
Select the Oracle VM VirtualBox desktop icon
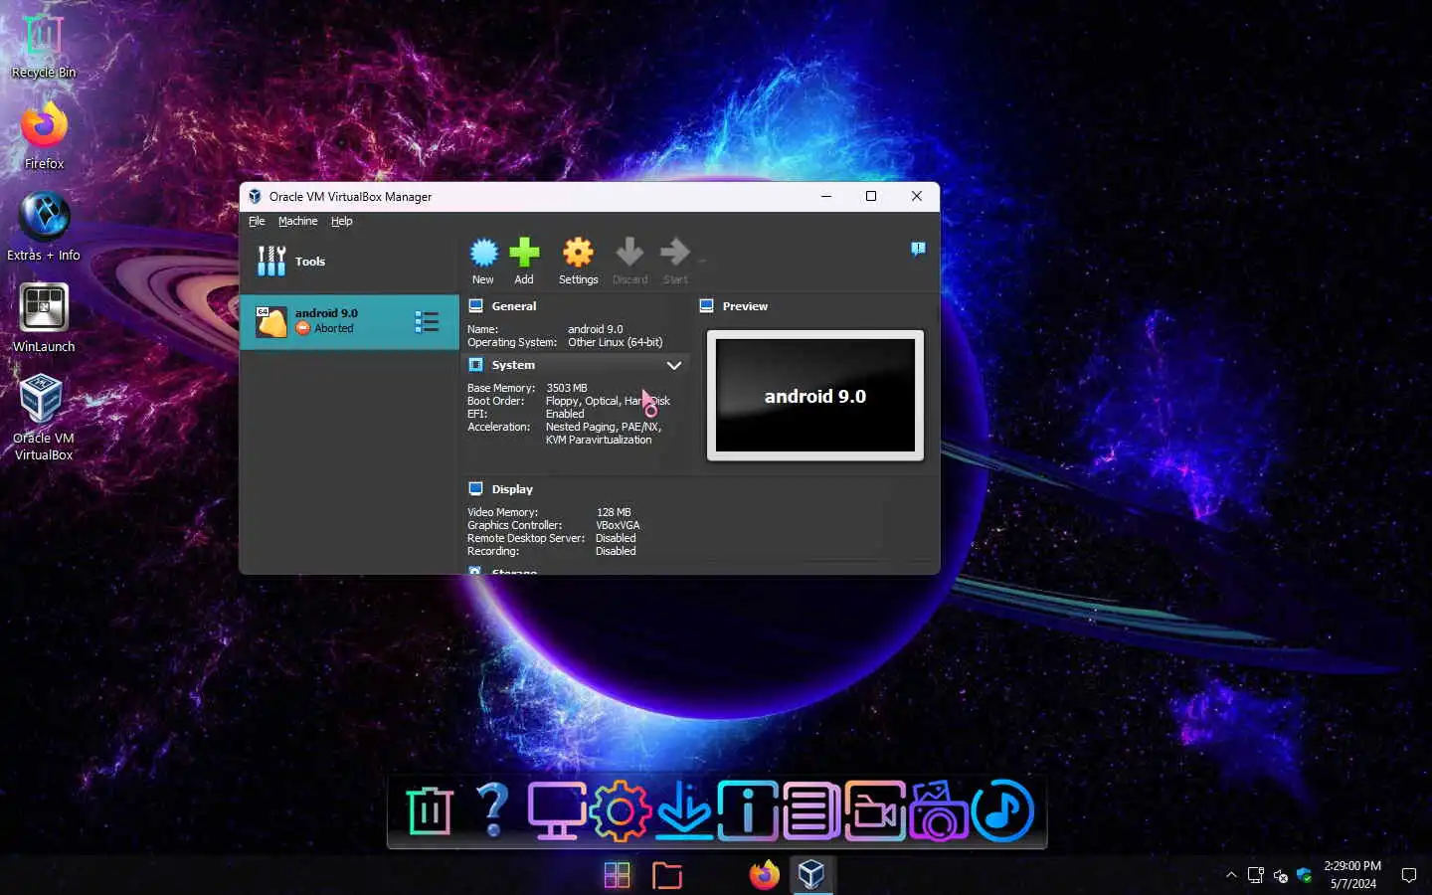coord(44,418)
